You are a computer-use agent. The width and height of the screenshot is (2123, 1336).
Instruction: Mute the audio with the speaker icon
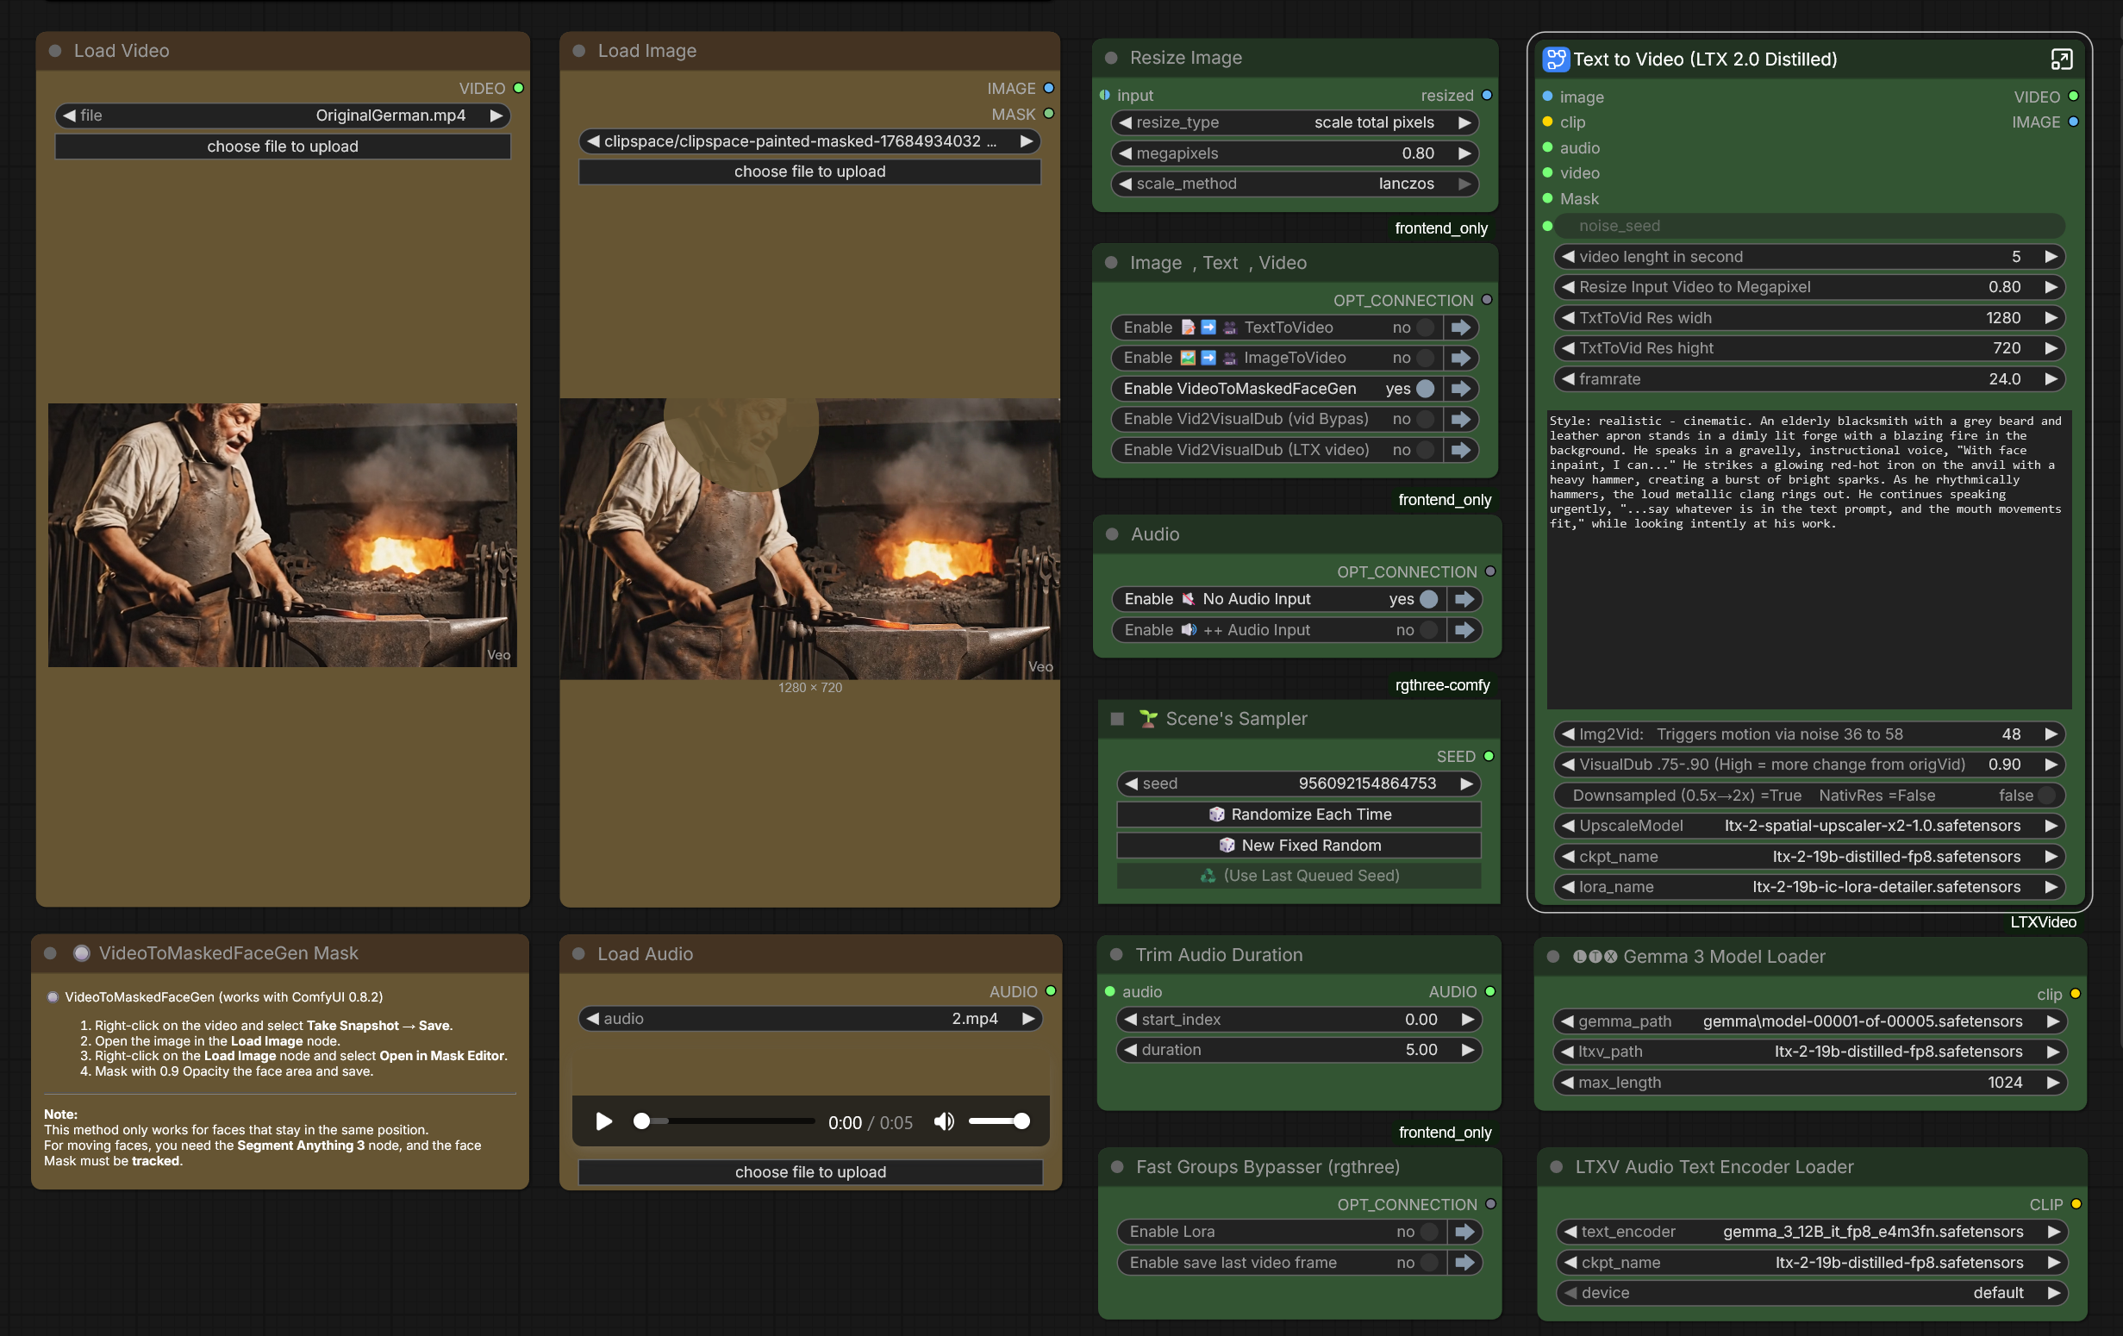[943, 1121]
